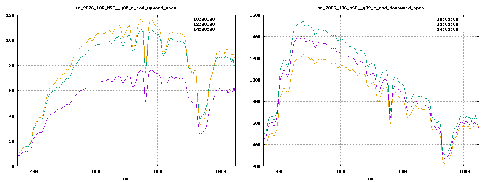Click the purple 10:00:00 legend line sample

click(x=223, y=19)
